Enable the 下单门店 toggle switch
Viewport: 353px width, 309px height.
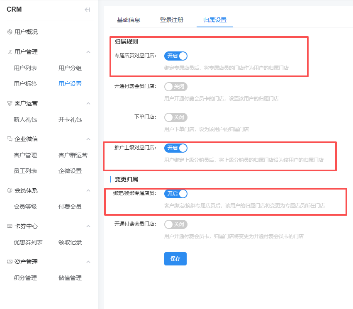click(x=176, y=117)
